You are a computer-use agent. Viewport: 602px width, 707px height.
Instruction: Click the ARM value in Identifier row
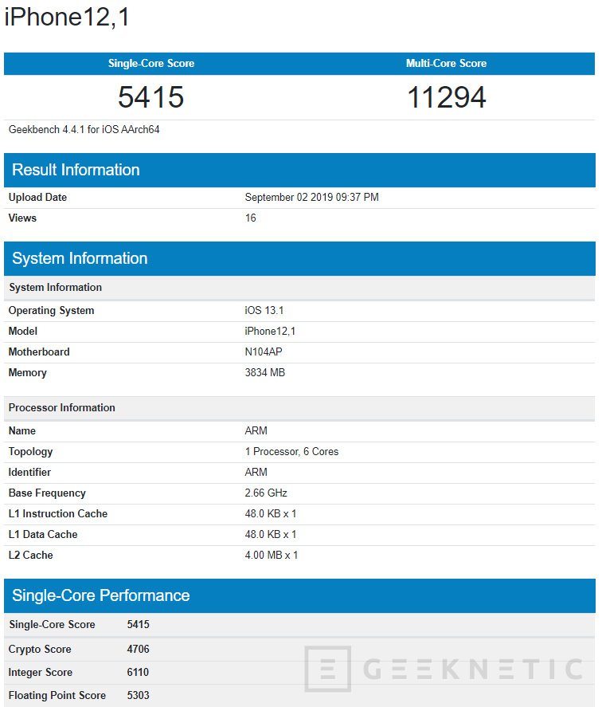pyautogui.click(x=256, y=473)
